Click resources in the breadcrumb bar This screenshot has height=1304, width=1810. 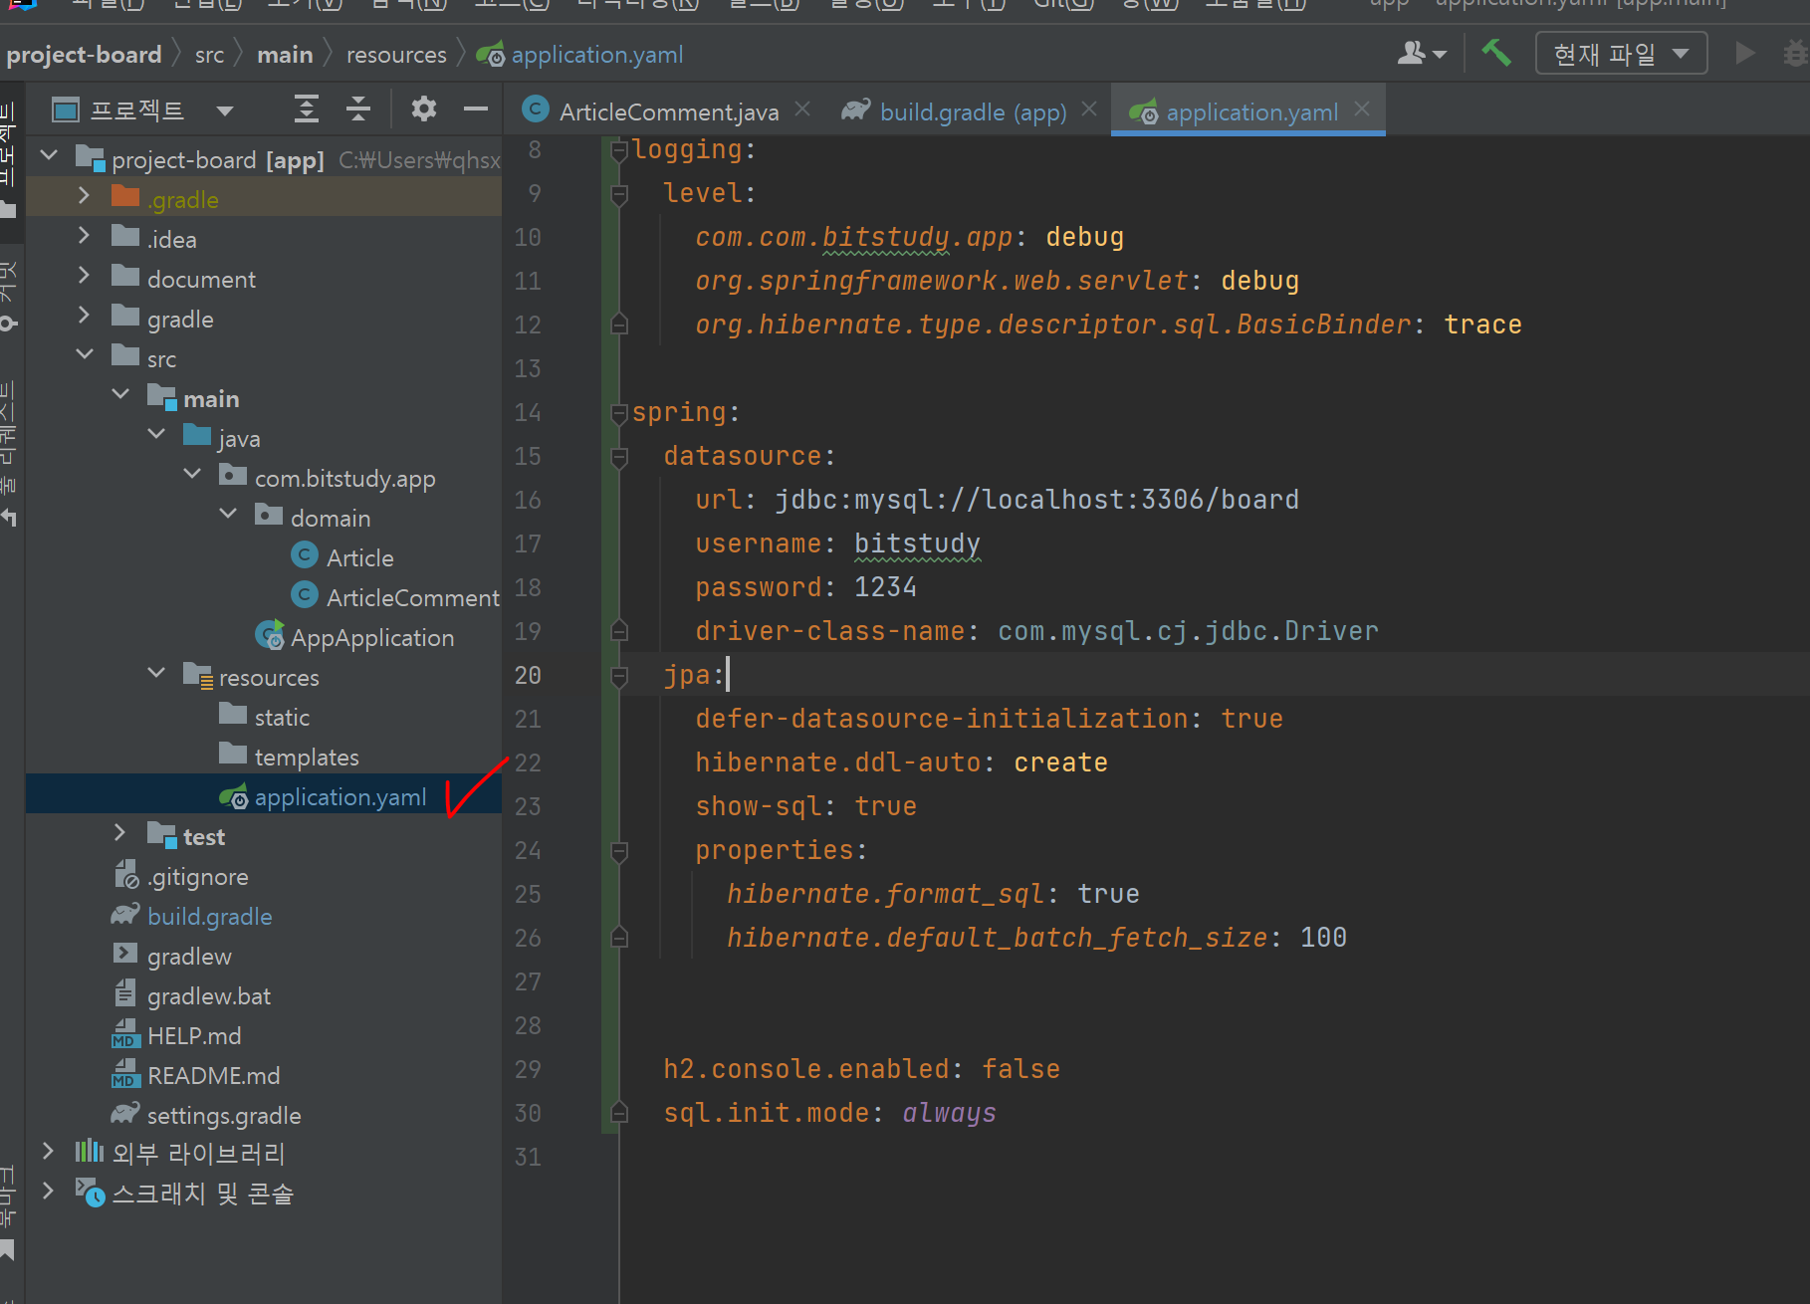pyautogui.click(x=396, y=55)
